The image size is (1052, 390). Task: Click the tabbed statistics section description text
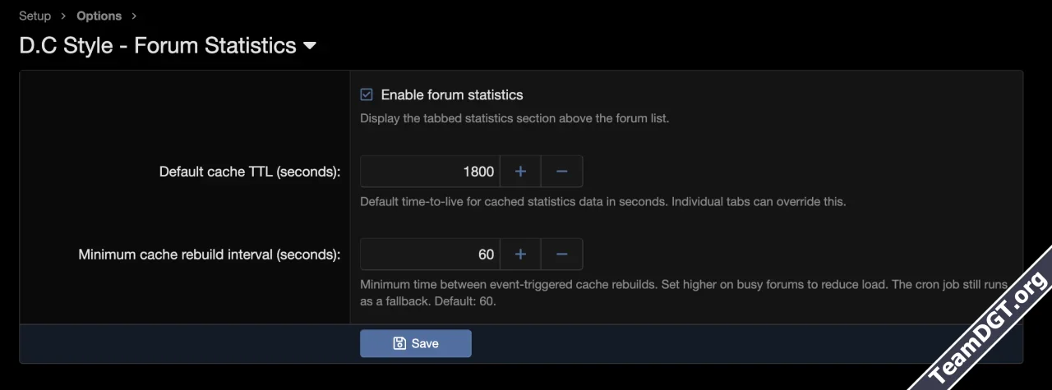(x=514, y=118)
